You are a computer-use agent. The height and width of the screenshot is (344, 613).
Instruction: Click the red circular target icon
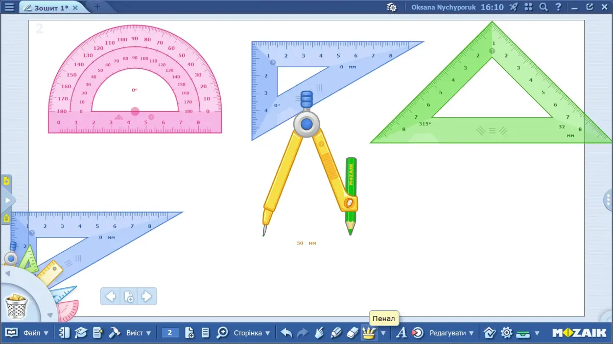[417, 333]
